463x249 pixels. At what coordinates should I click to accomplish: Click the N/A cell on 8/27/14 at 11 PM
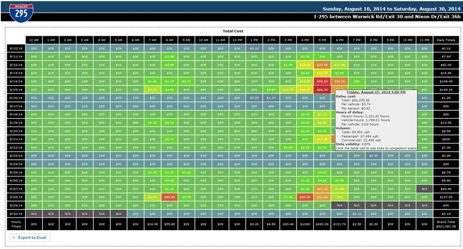[424, 189]
